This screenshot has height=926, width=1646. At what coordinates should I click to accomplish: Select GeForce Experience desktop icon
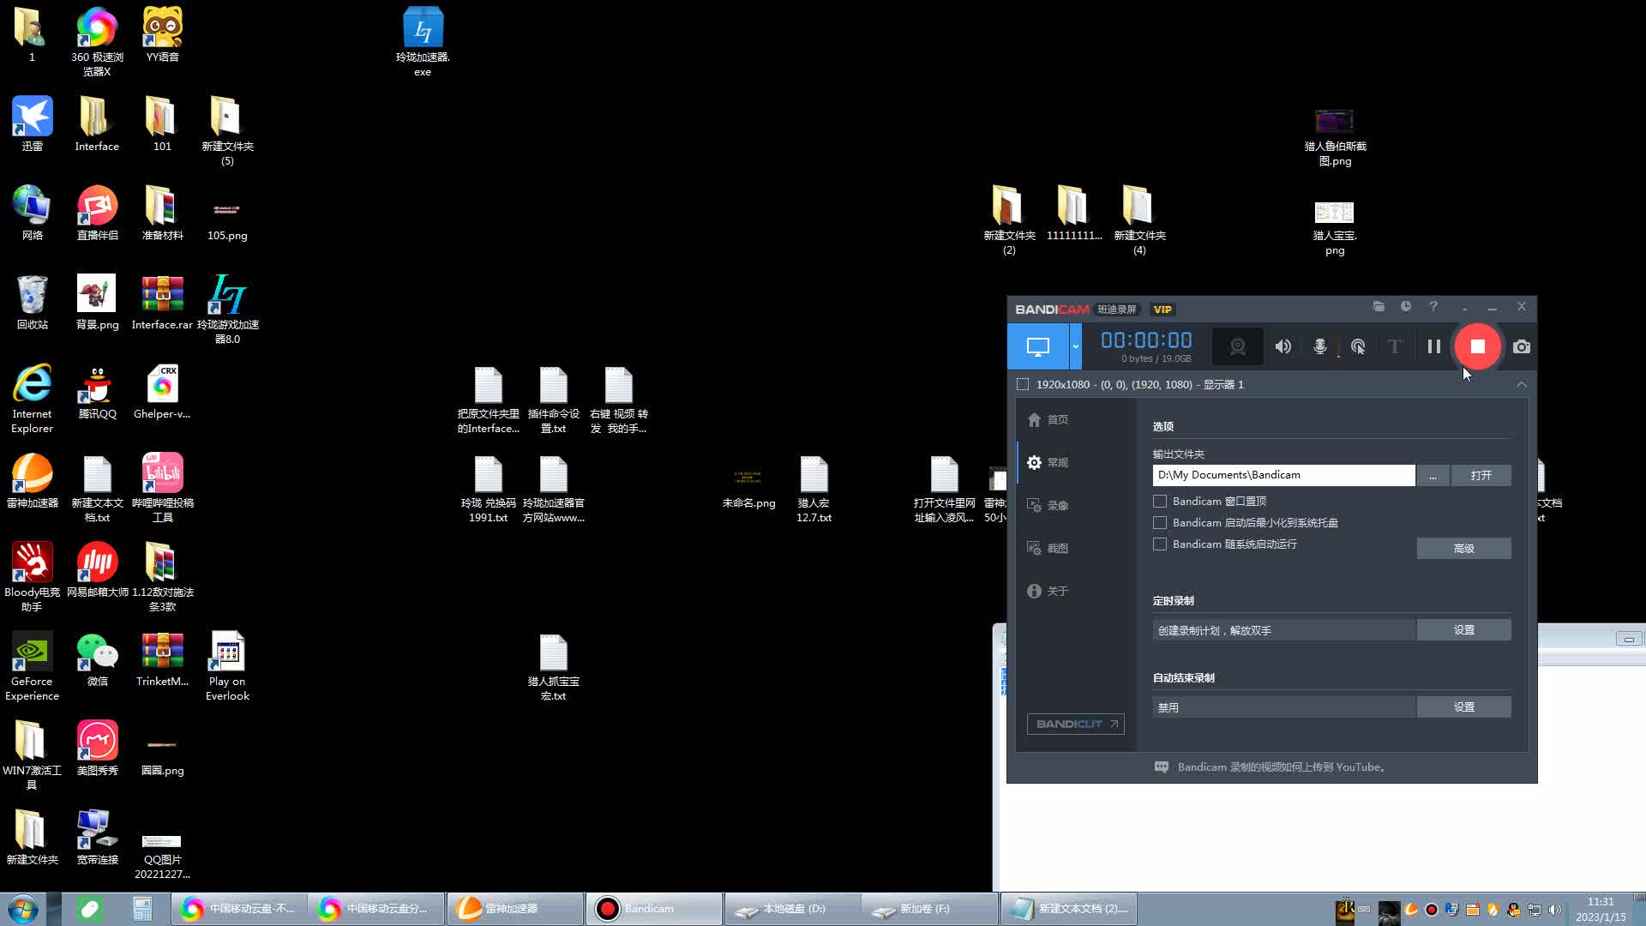[x=32, y=665]
